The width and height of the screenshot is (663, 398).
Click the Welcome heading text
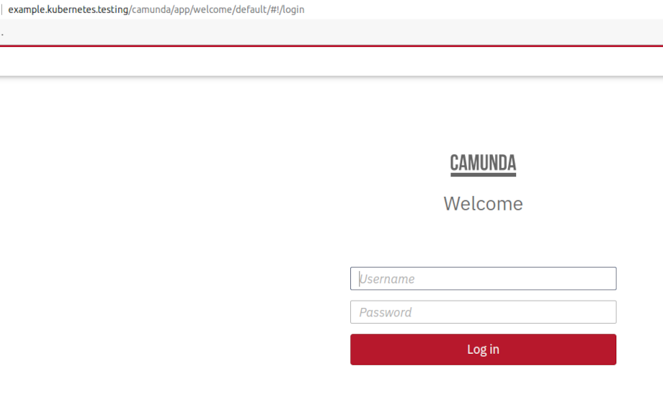coord(483,204)
